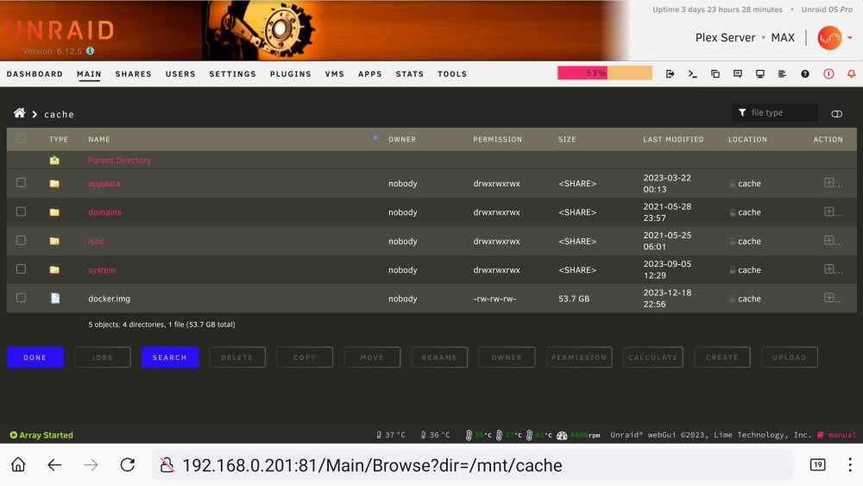863x486 pixels.
Task: Switch to the Shares tab
Action: point(133,73)
